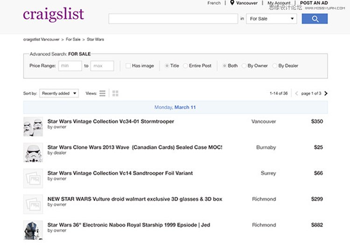The width and height of the screenshot is (350, 245).
Task: Click the $350 price
Action: point(317,121)
